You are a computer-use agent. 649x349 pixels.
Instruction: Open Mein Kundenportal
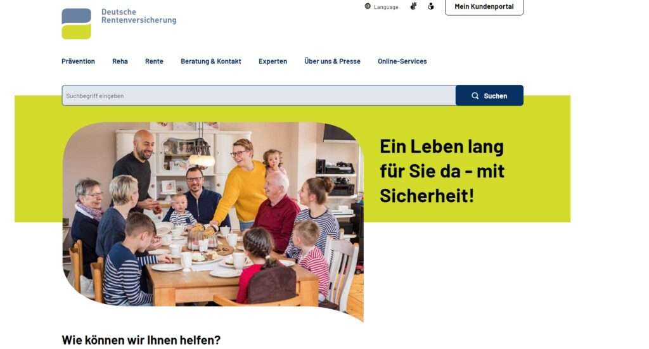pos(484,6)
